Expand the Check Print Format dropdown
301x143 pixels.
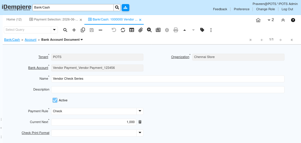tap(140, 133)
